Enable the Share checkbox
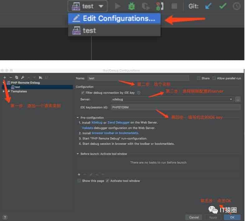 (199, 78)
